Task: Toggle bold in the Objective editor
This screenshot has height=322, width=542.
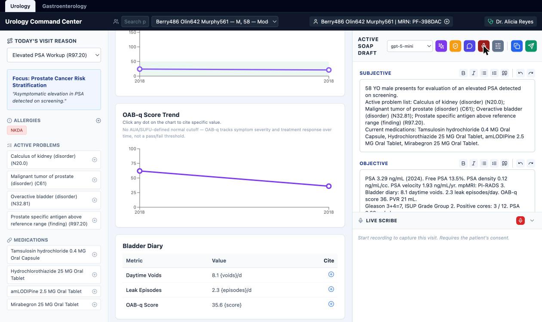Action: 463,163
